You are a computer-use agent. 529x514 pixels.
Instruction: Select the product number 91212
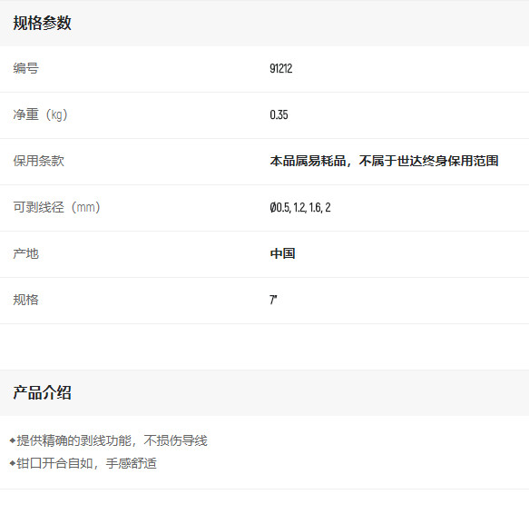click(x=280, y=68)
